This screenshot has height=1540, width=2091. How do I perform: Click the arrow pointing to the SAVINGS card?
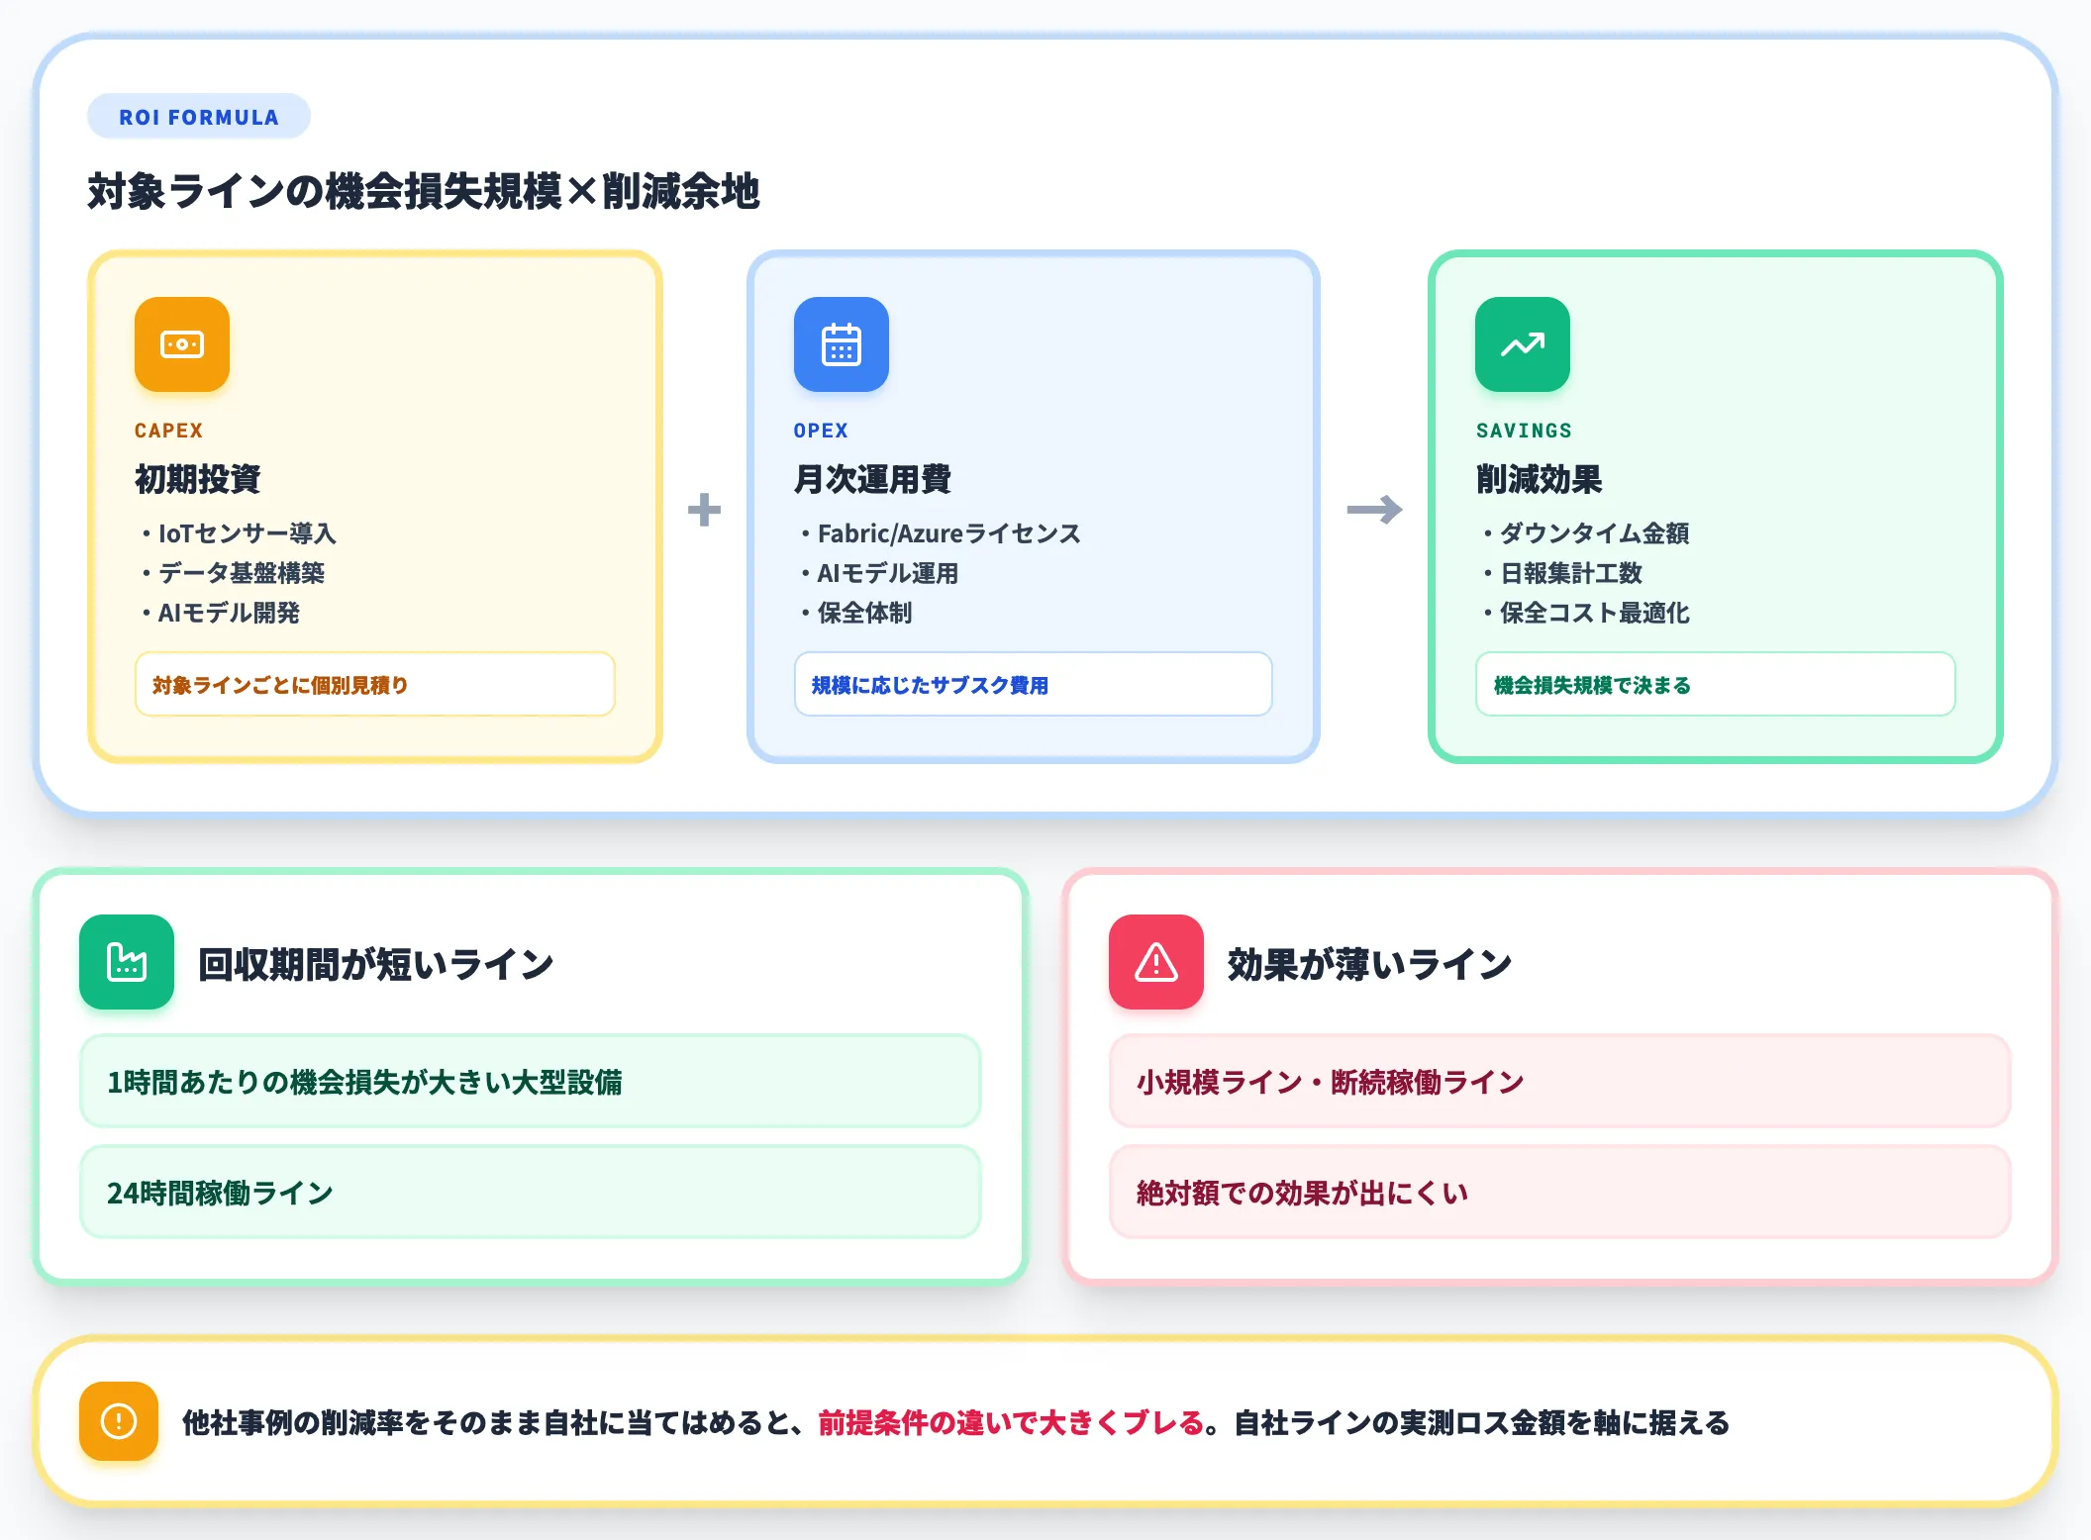coord(1374,510)
